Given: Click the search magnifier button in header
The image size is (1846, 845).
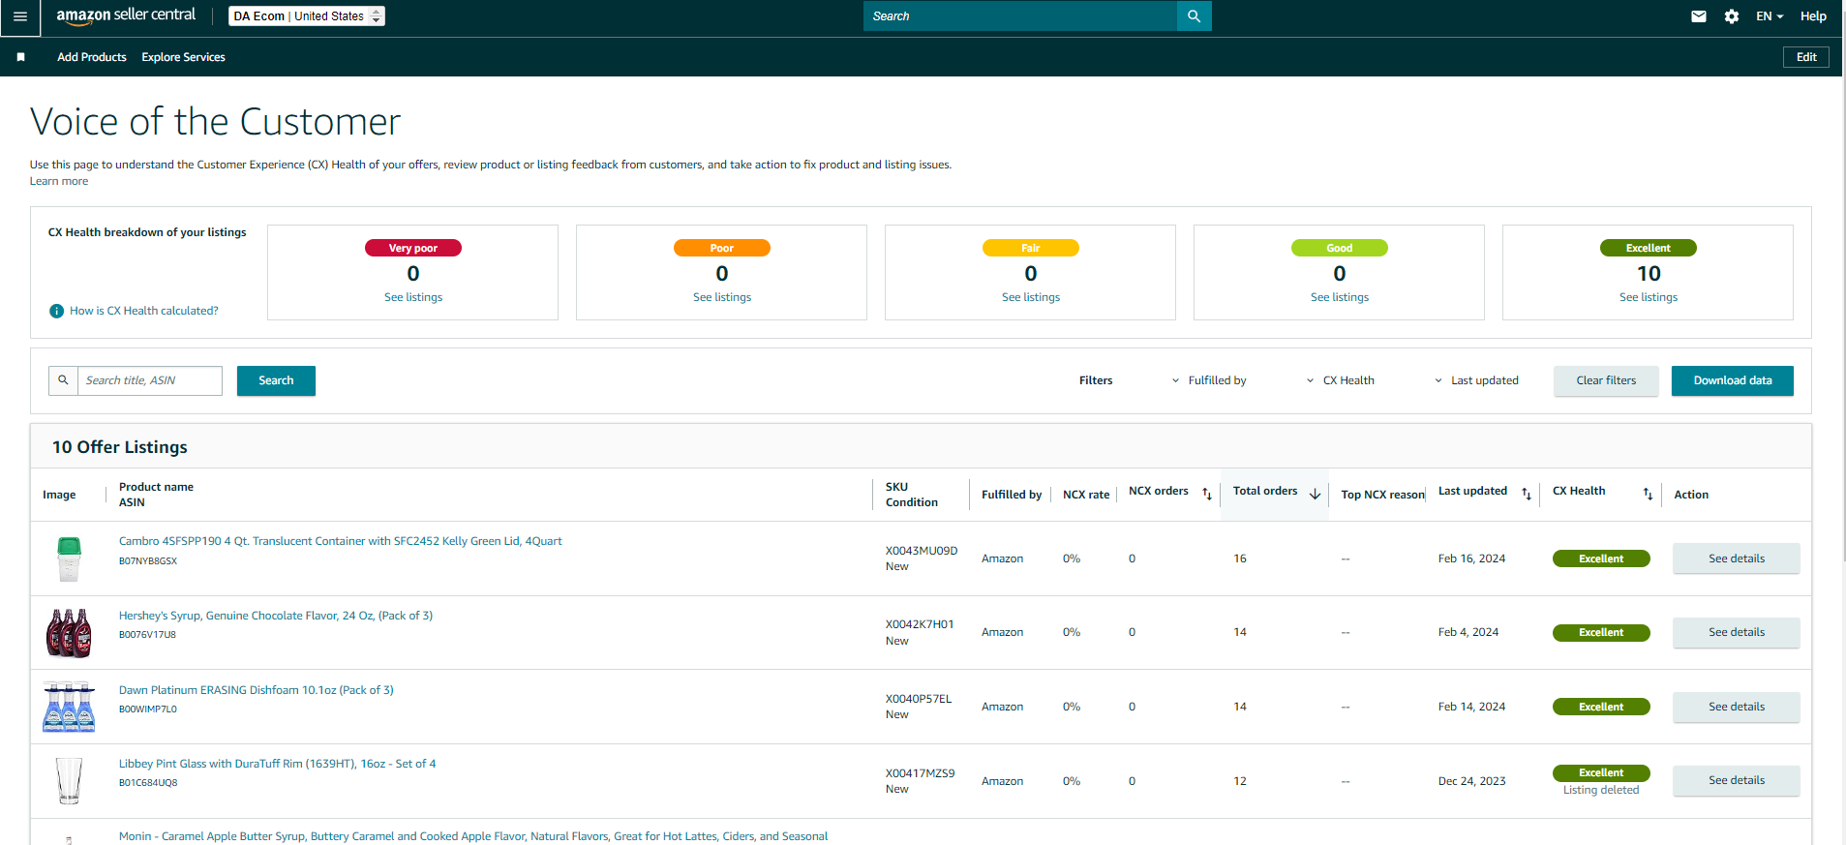Looking at the screenshot, I should pos(1194,16).
